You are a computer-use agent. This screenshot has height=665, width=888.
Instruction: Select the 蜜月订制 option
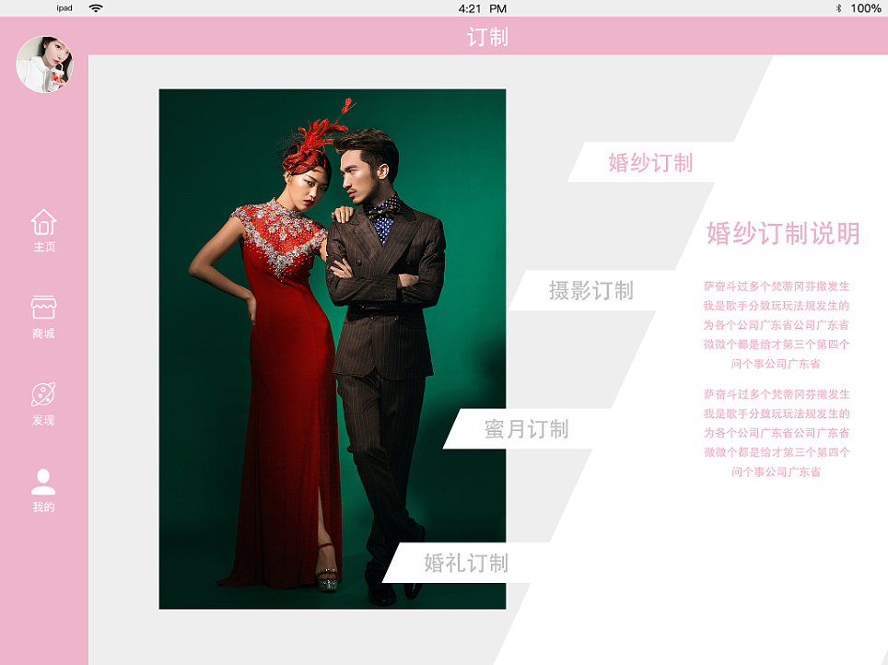pos(527,429)
